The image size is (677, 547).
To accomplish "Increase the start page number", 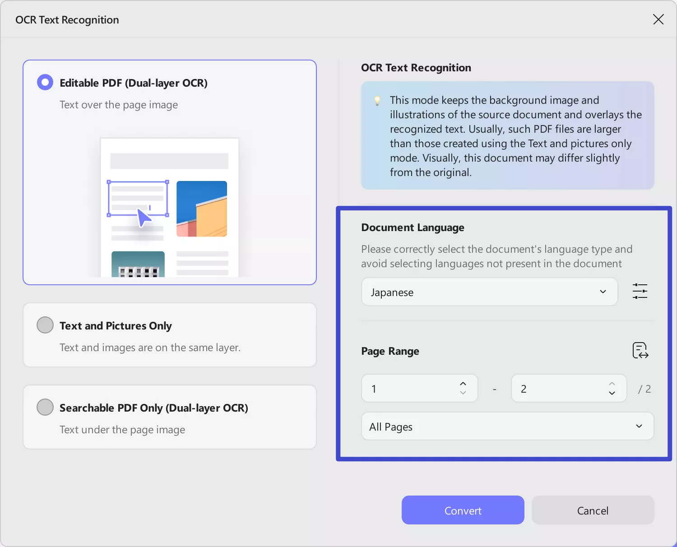I will pos(463,384).
